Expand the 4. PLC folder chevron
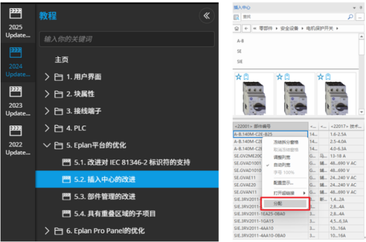The height and width of the screenshot is (242, 366). point(47,128)
